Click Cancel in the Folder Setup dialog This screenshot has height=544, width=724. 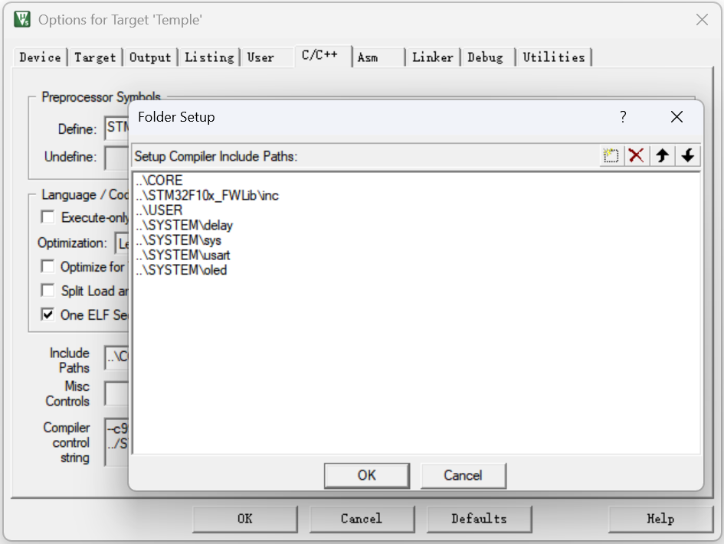(463, 475)
